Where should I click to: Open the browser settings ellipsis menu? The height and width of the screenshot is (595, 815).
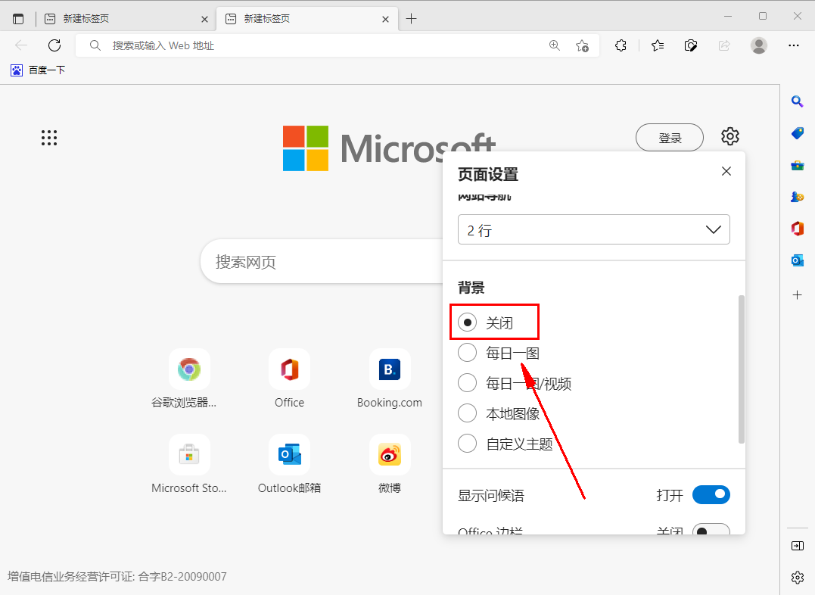pyautogui.click(x=793, y=45)
